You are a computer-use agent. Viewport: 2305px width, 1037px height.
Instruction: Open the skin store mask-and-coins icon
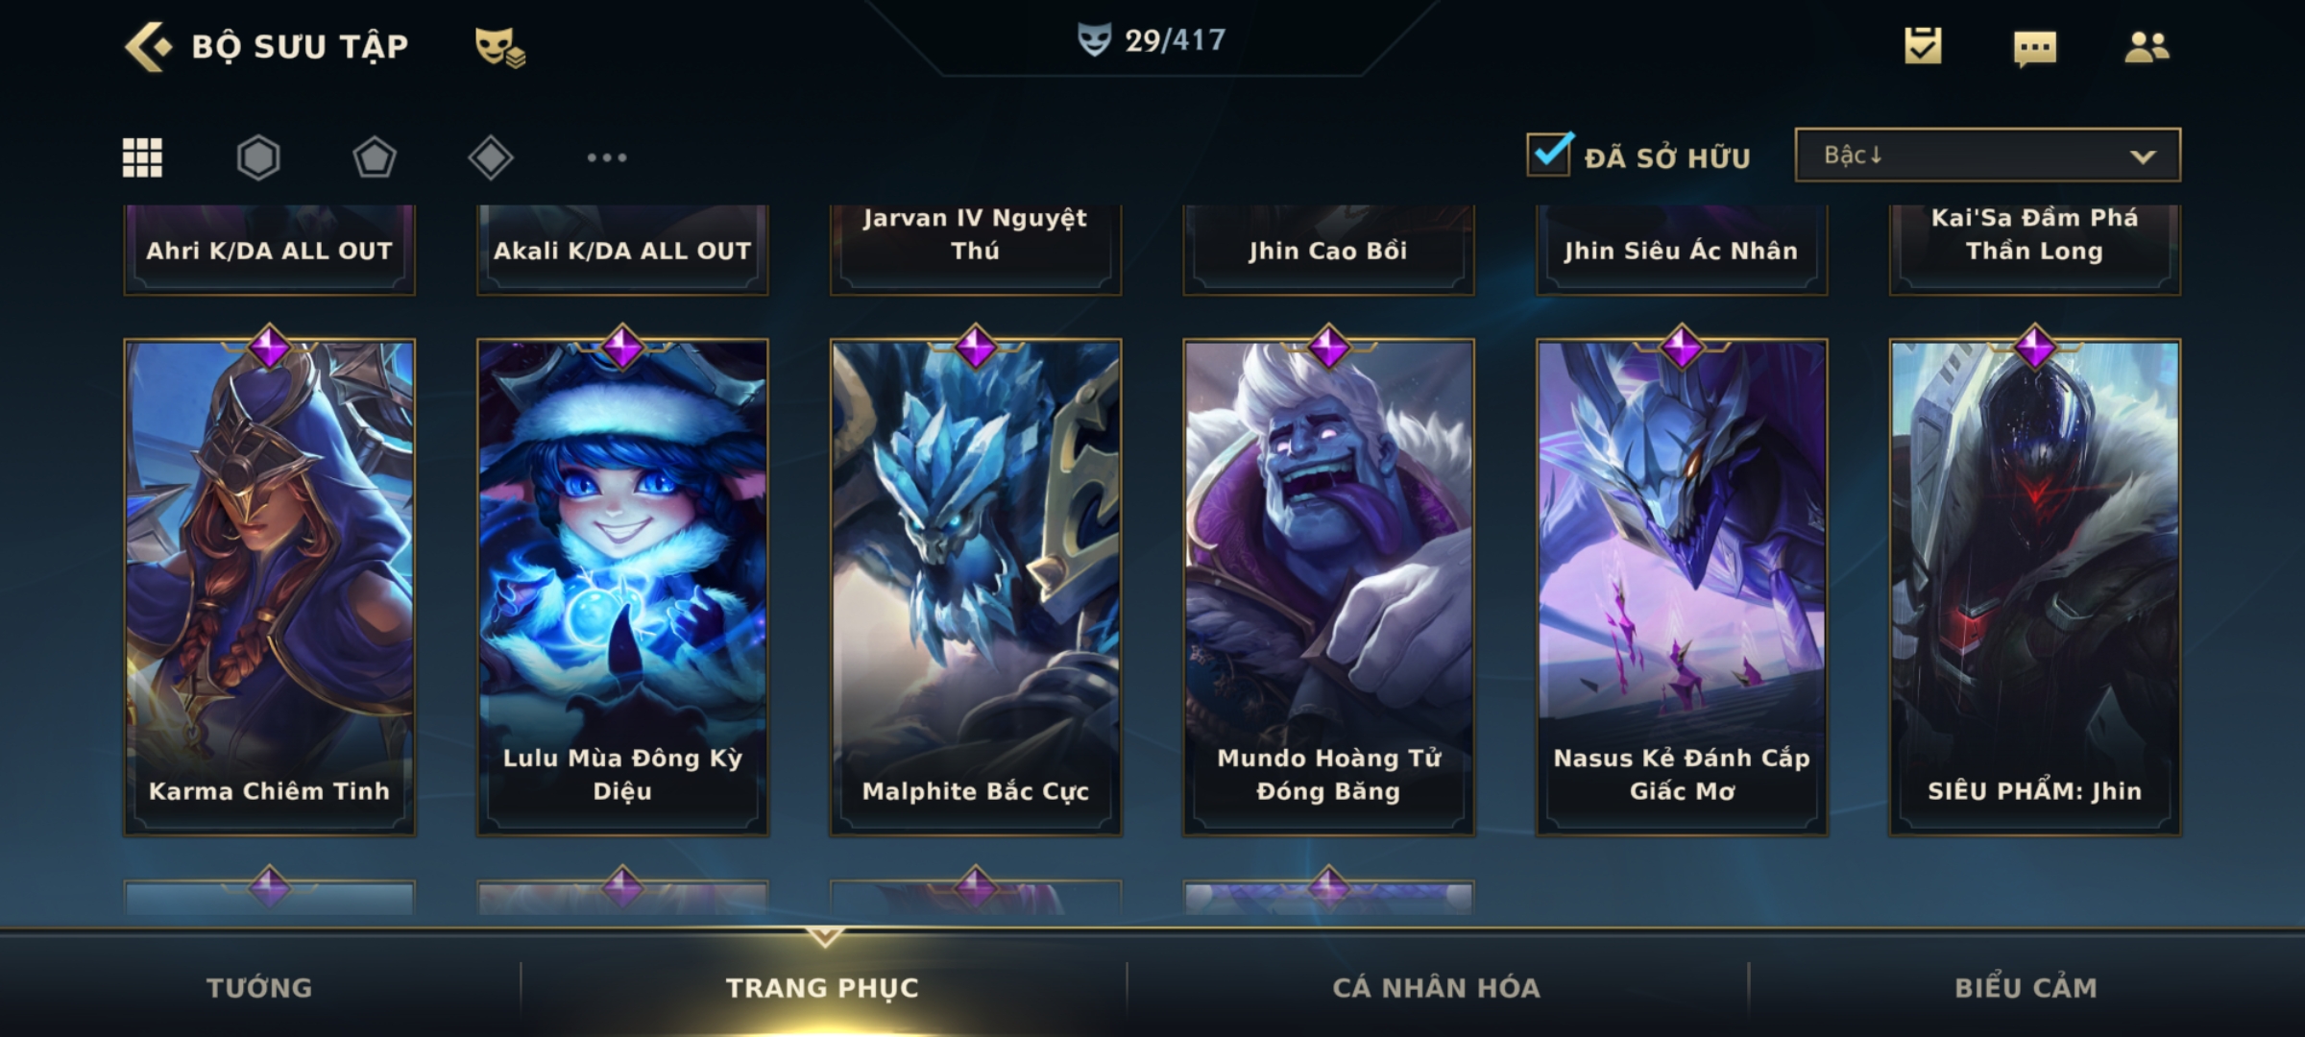click(499, 47)
